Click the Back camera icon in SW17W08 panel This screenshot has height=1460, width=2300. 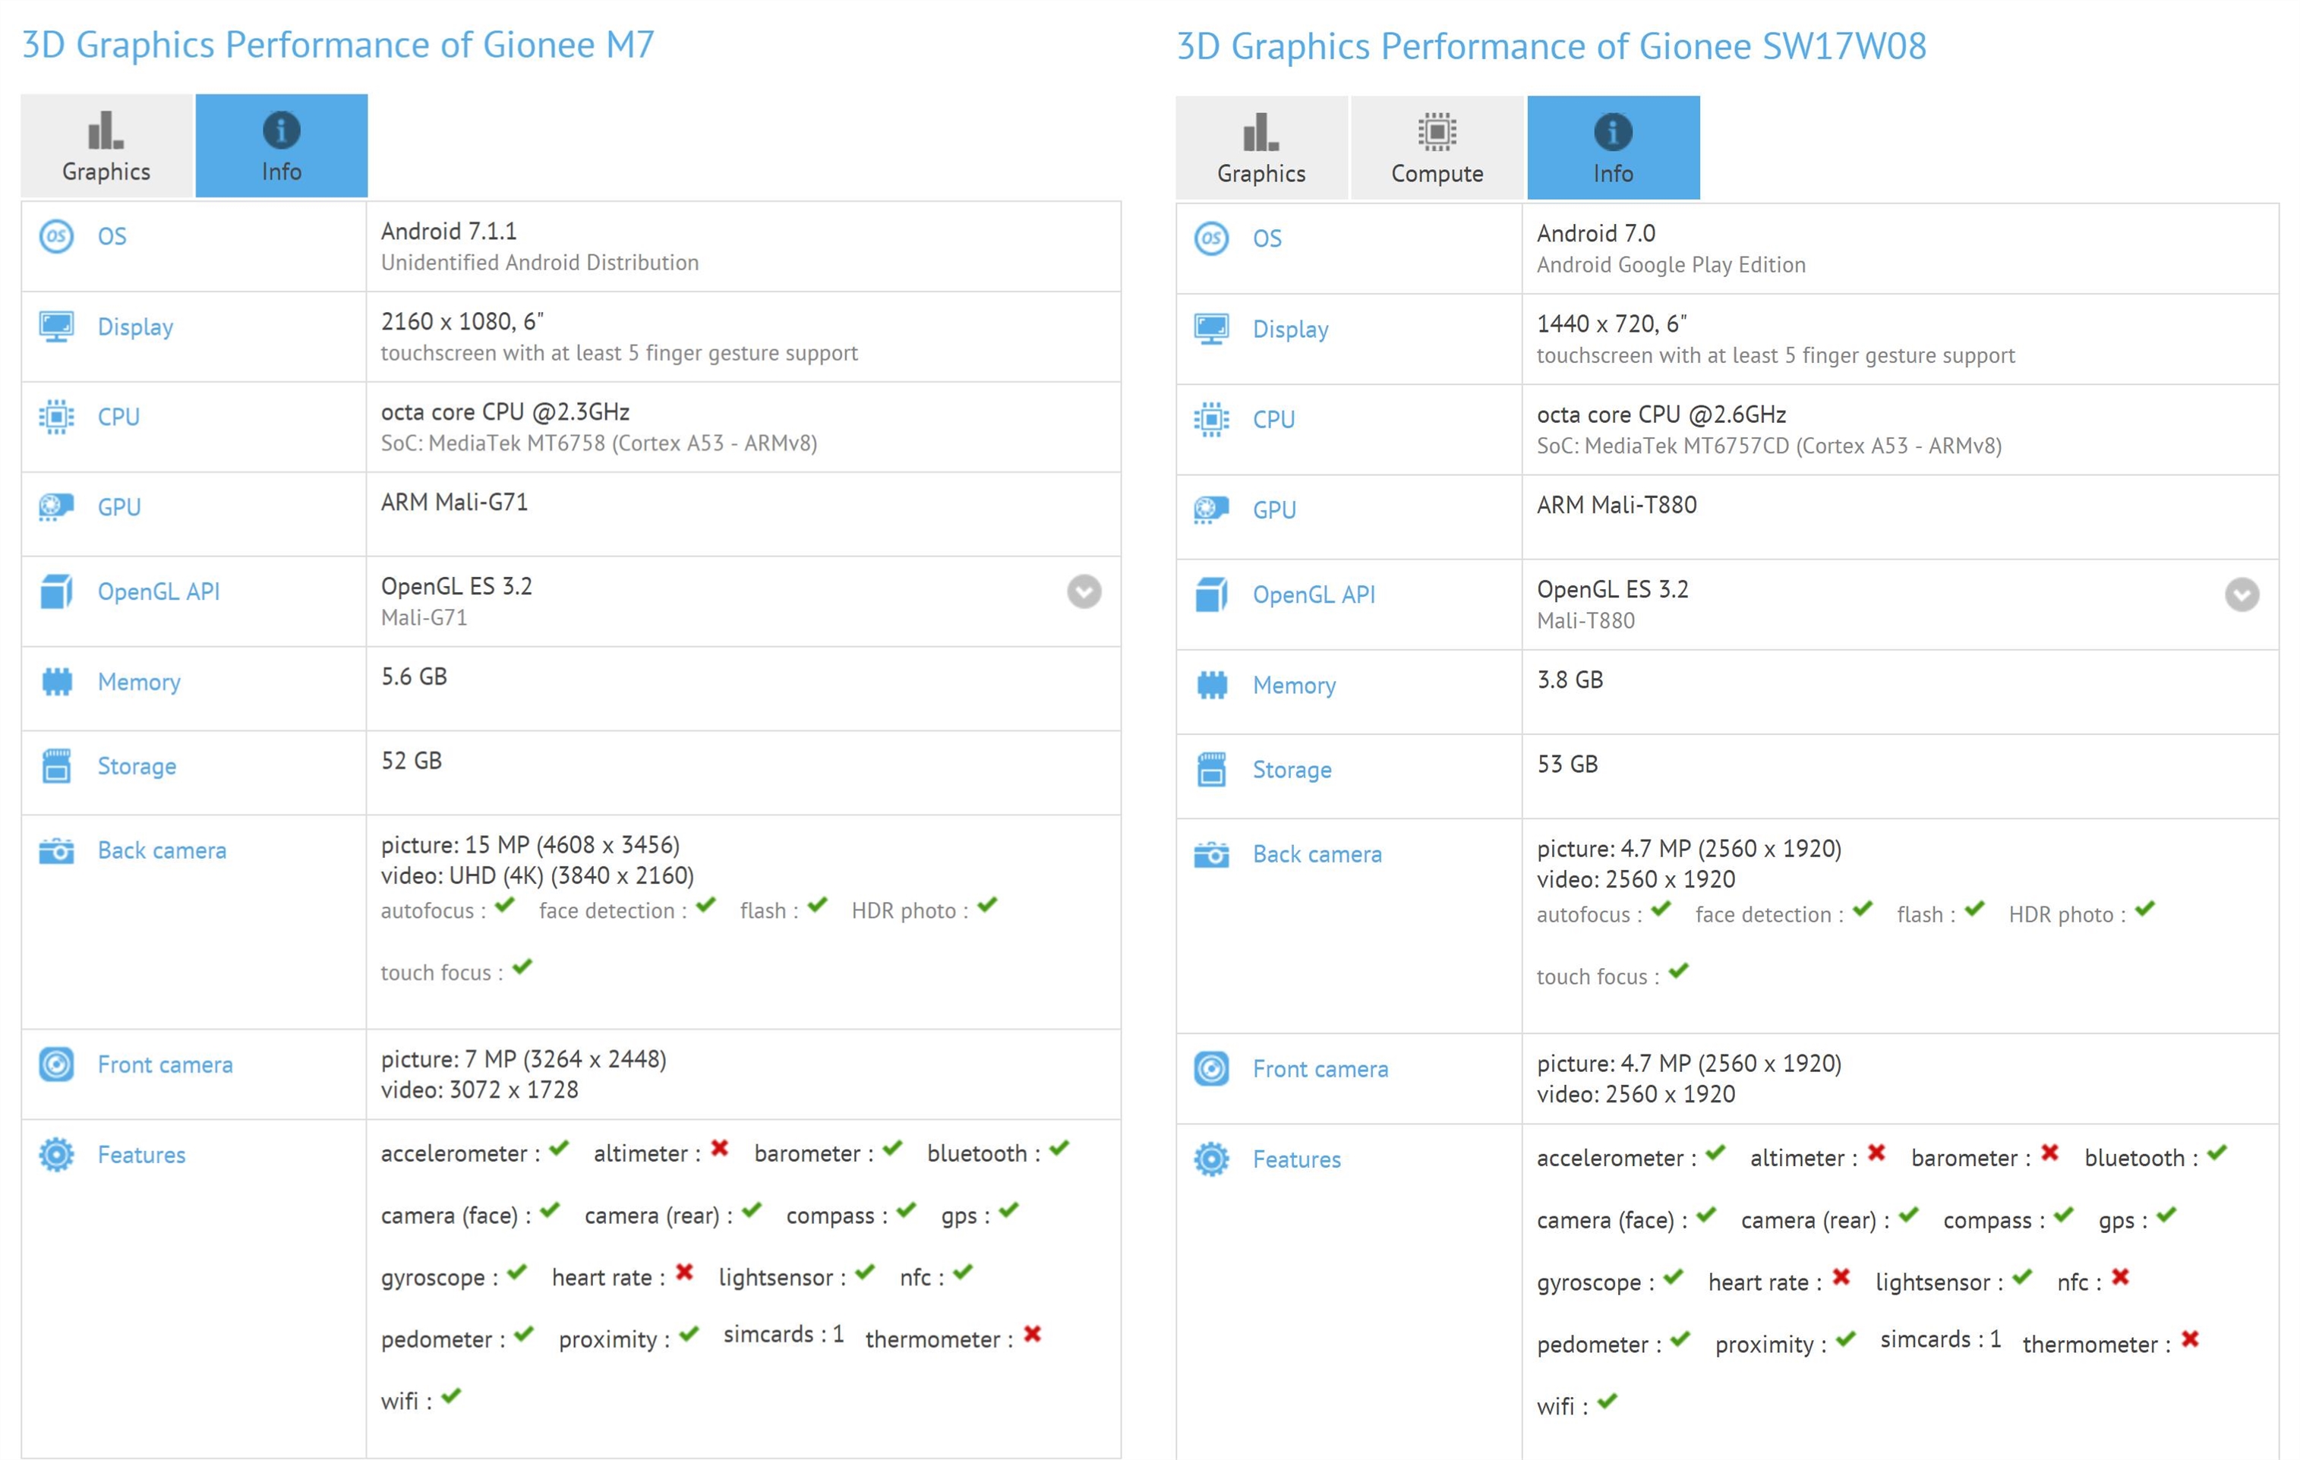[x=1212, y=853]
